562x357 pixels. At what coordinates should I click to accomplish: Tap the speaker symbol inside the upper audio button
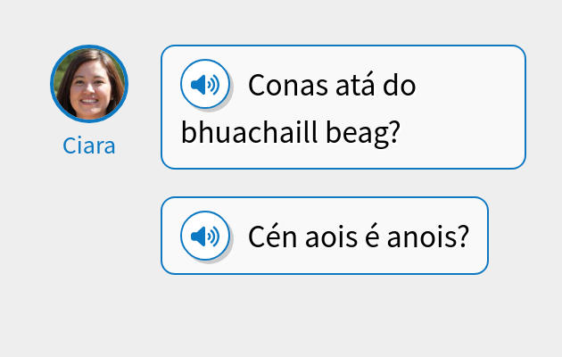point(205,85)
